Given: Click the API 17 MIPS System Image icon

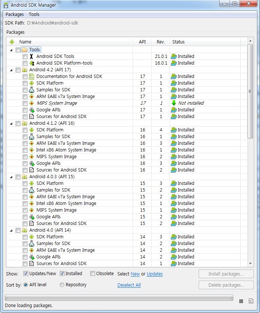Looking at the screenshot, I should pos(32,103).
